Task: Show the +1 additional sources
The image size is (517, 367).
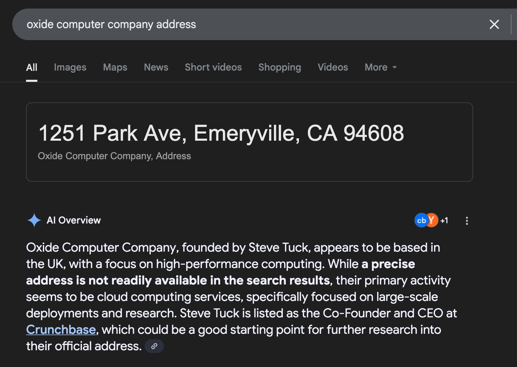Action: [444, 221]
